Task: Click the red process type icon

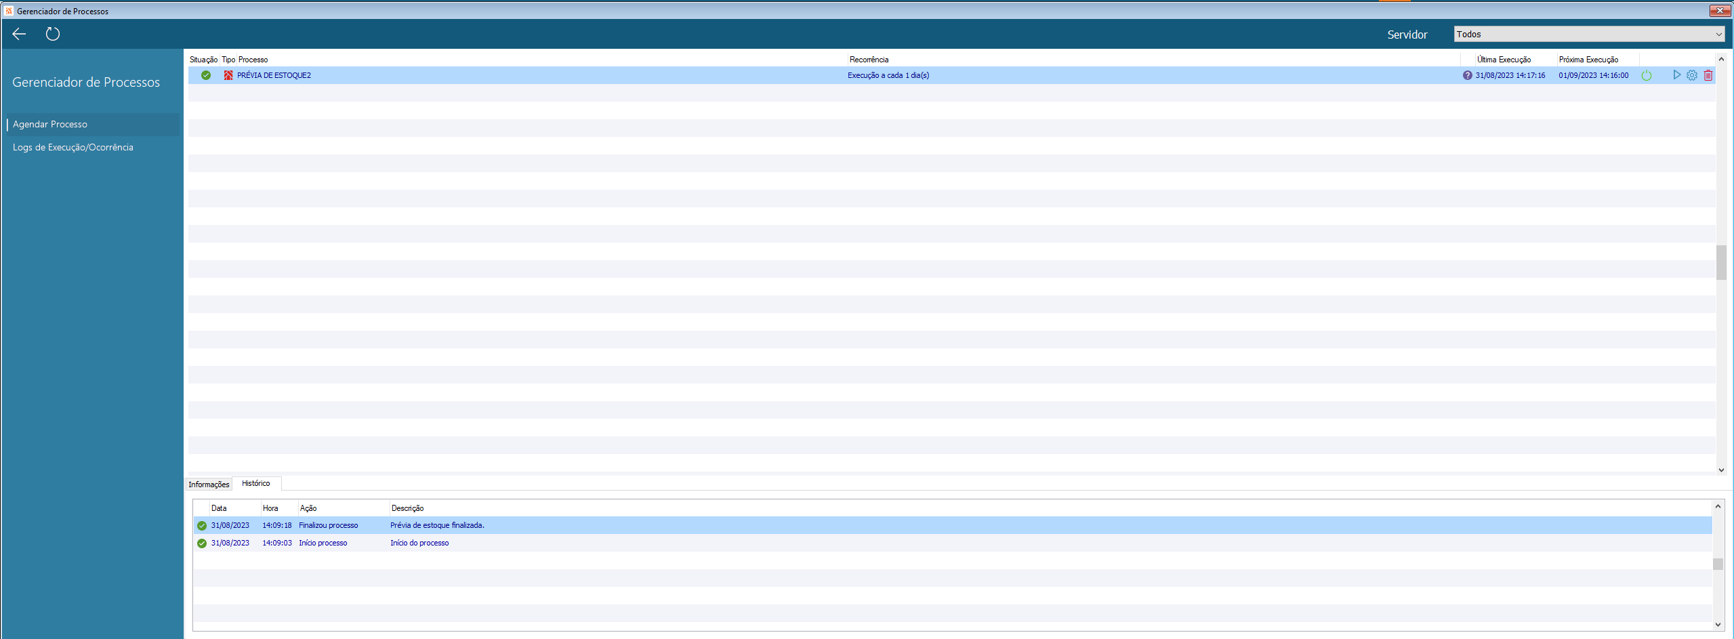Action: point(228,75)
